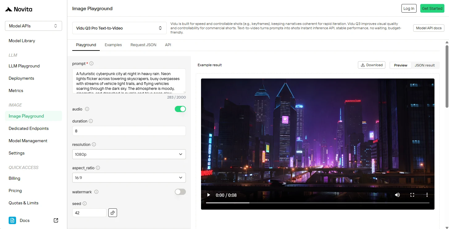Image resolution: width=449 pixels, height=229 pixels.
Task: Open Pricing page
Action: (15, 191)
